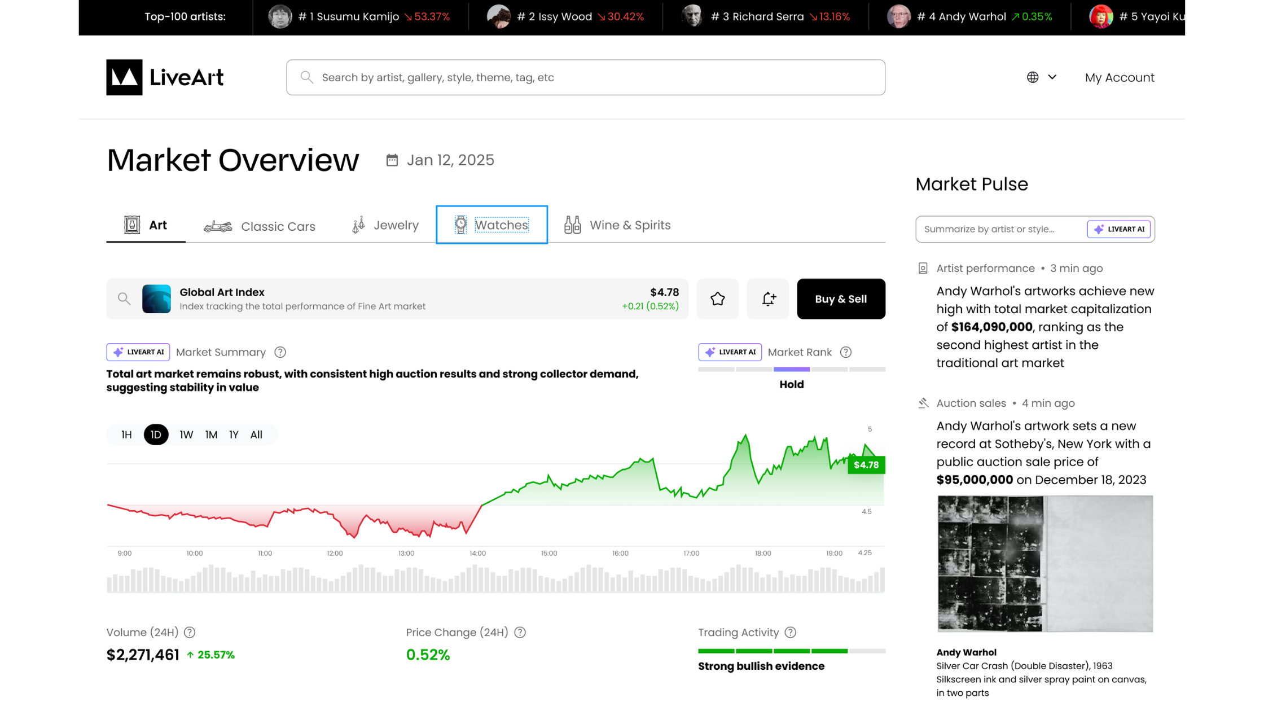Click Andy Warhol name under artwork
Screen dimensions: 1264x711
pyautogui.click(x=966, y=652)
